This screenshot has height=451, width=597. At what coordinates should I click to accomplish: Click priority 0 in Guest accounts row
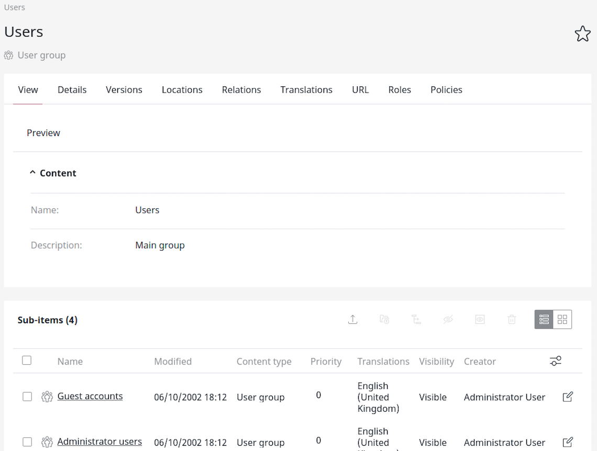click(x=318, y=395)
